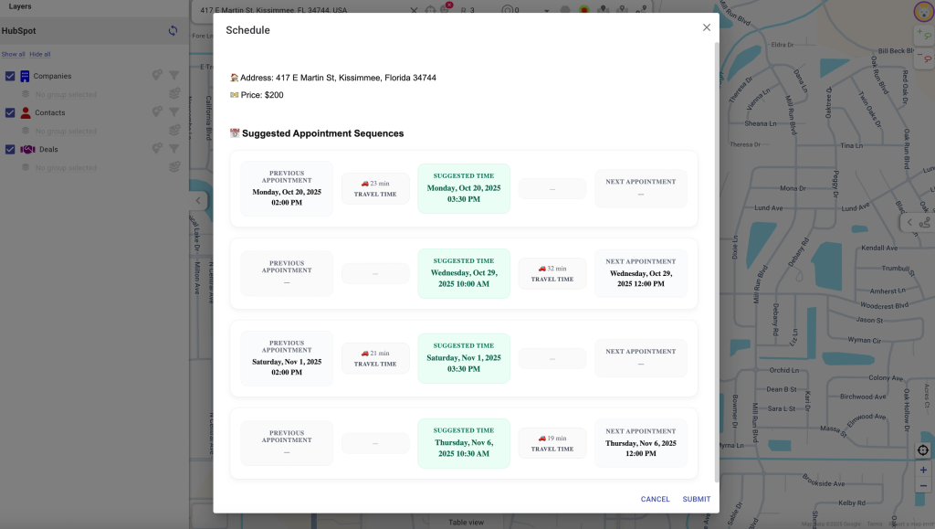Open group settings icon under Companies
The height and width of the screenshot is (529, 935).
pos(173,94)
